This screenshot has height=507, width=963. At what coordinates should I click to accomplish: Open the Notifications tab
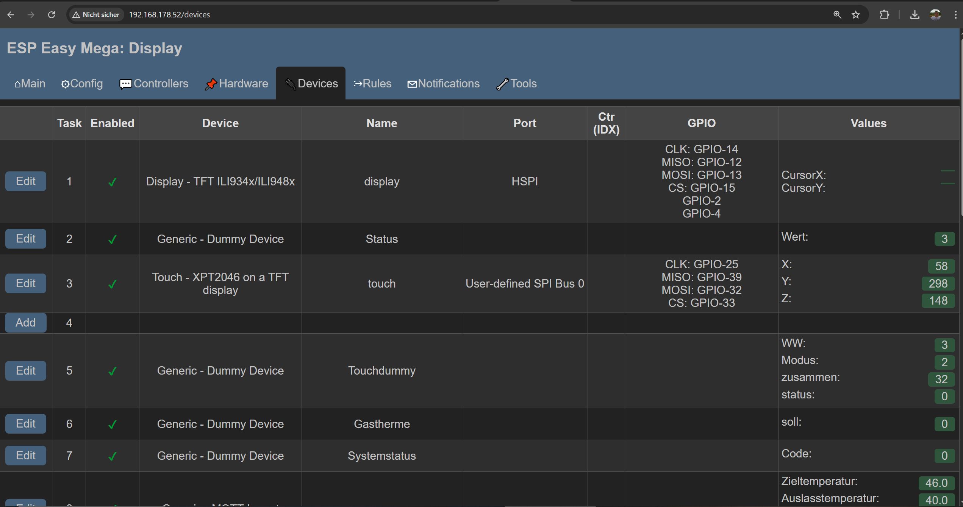443,84
